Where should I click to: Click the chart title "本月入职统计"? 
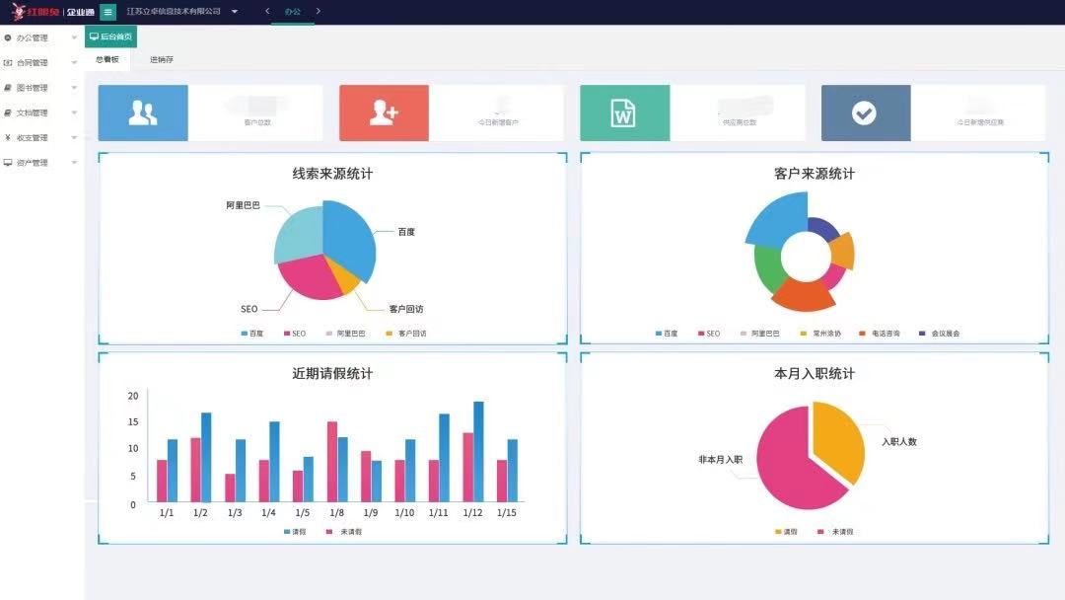[x=815, y=374]
